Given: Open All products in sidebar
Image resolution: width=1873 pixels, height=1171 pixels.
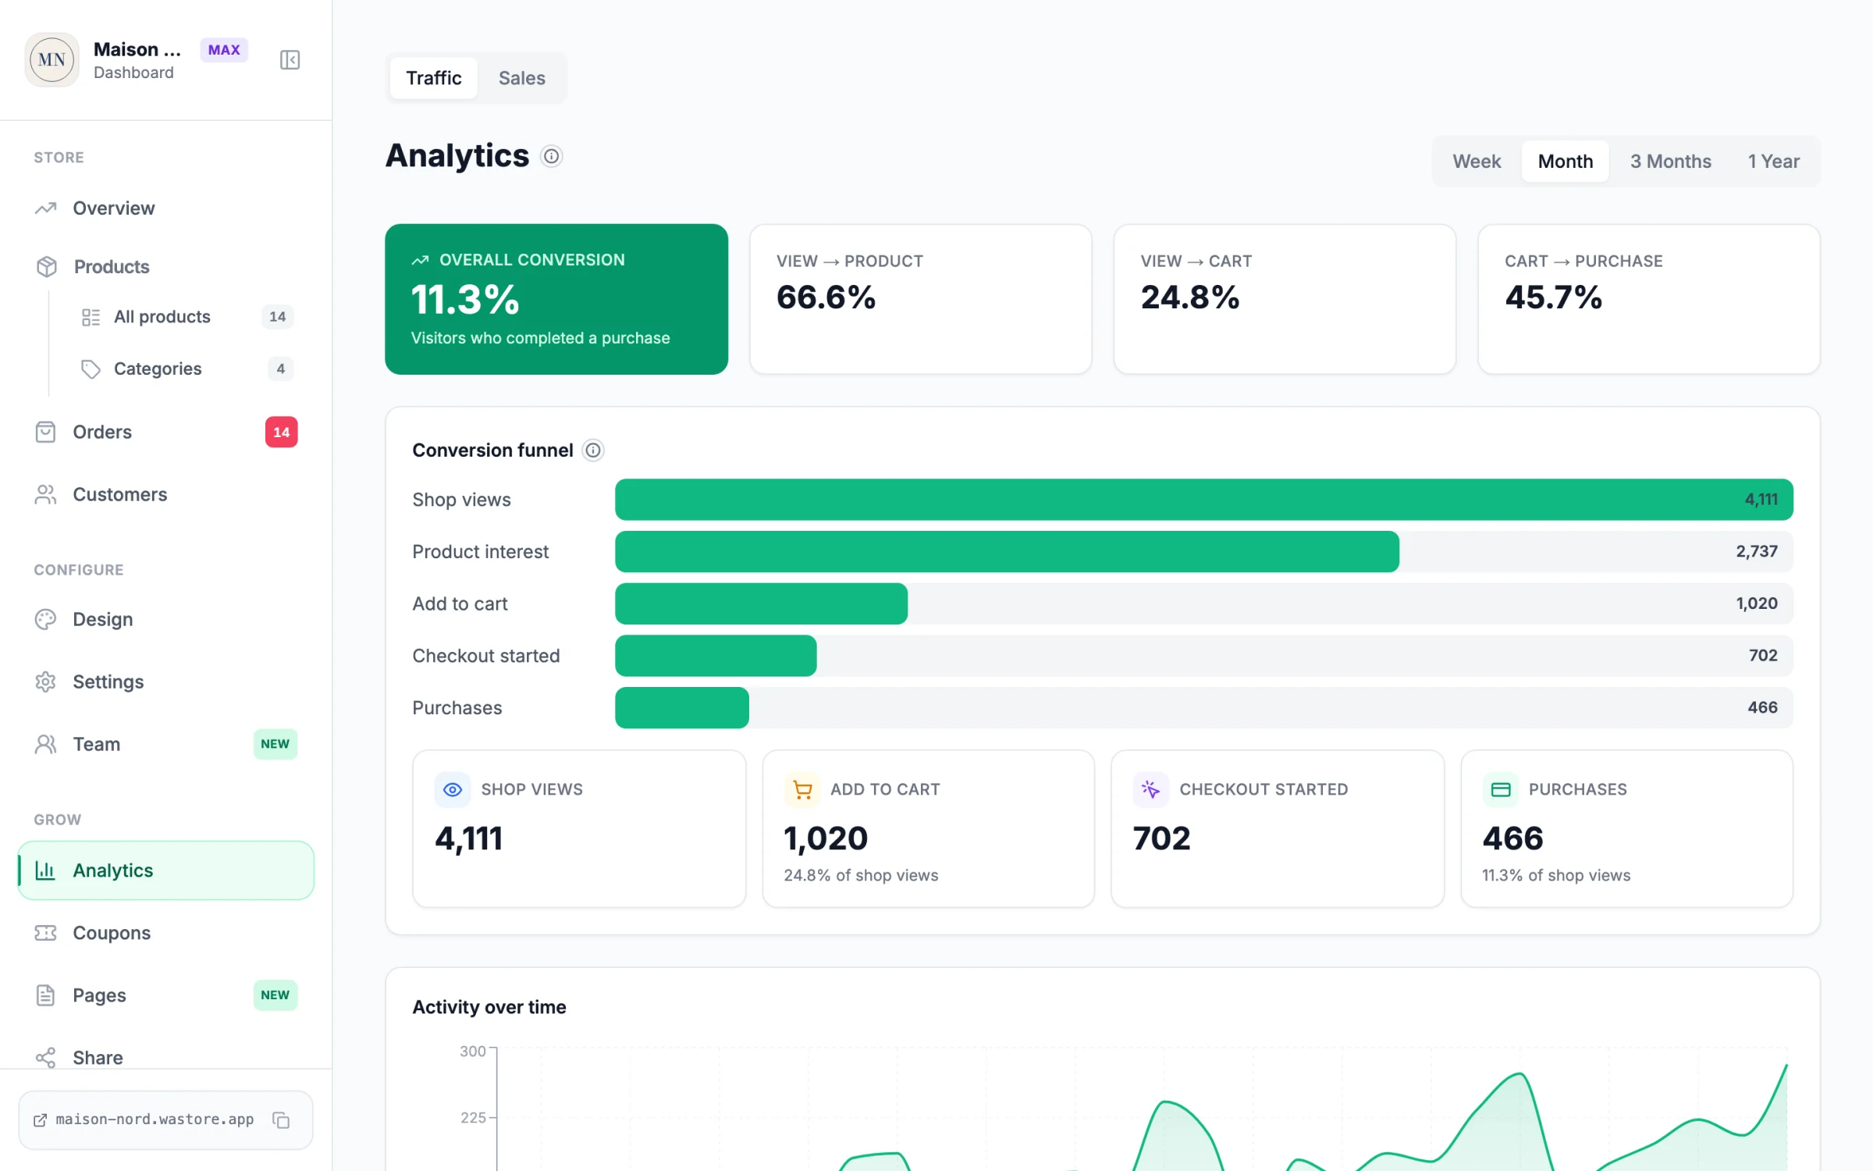Looking at the screenshot, I should [187, 317].
